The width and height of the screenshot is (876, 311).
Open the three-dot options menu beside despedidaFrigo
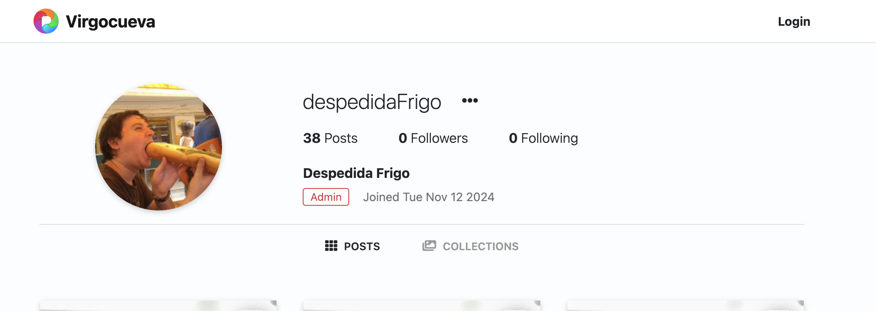coord(471,101)
